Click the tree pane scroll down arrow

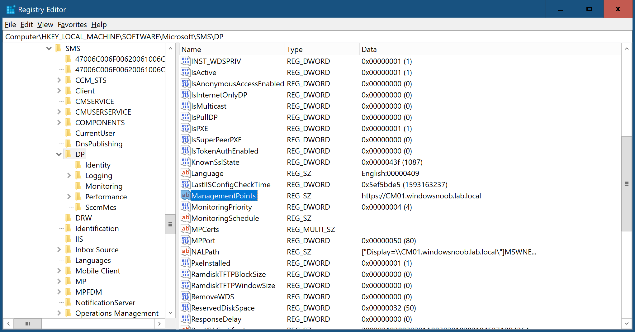170,313
